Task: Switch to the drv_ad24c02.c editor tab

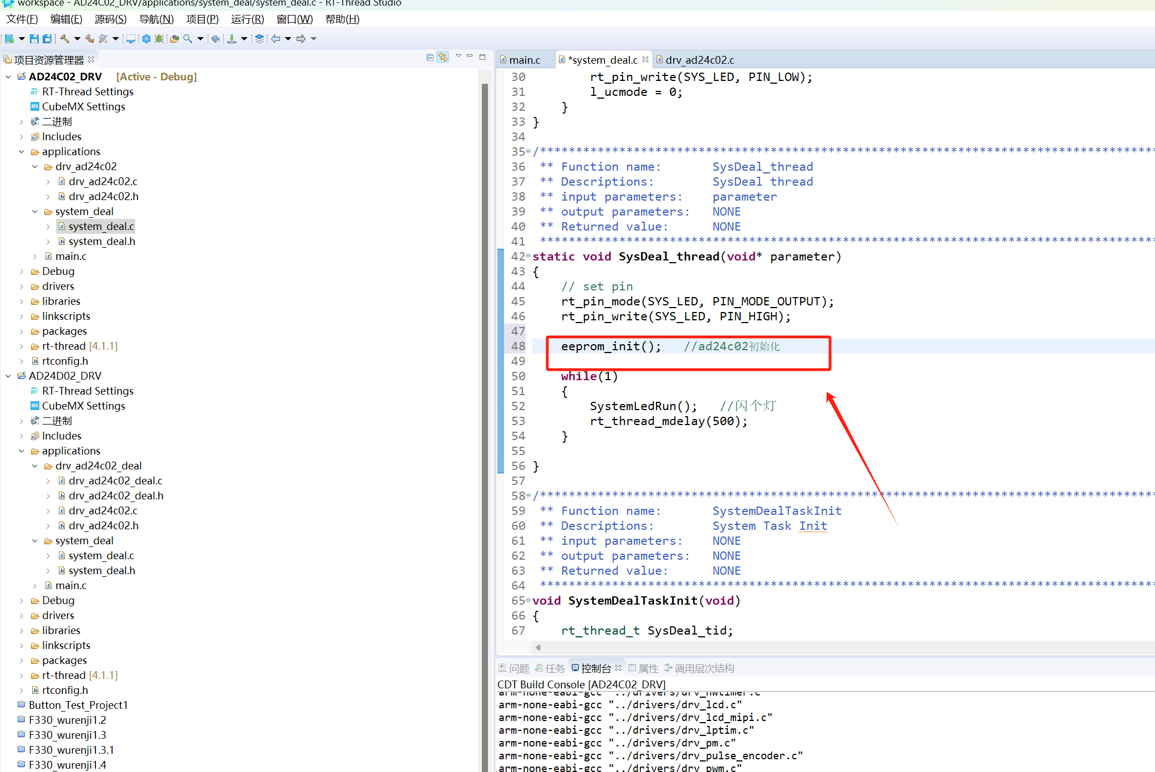Action: (699, 60)
